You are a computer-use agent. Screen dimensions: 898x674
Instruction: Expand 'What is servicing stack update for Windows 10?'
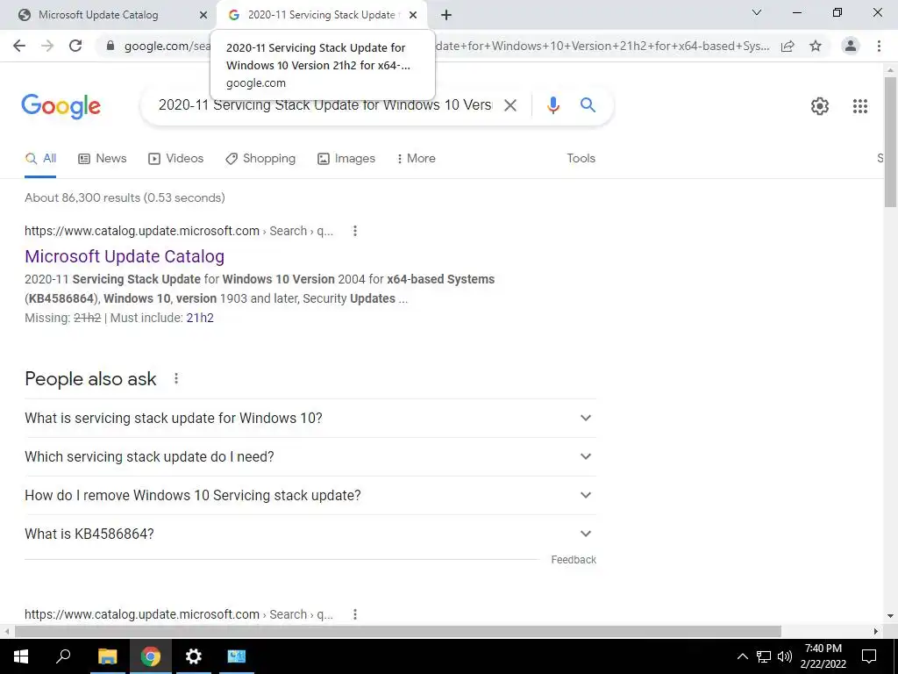[310, 418]
